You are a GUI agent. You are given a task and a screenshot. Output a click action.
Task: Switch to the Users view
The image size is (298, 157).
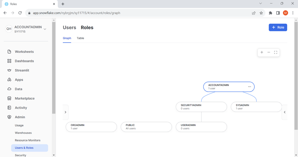(69, 28)
